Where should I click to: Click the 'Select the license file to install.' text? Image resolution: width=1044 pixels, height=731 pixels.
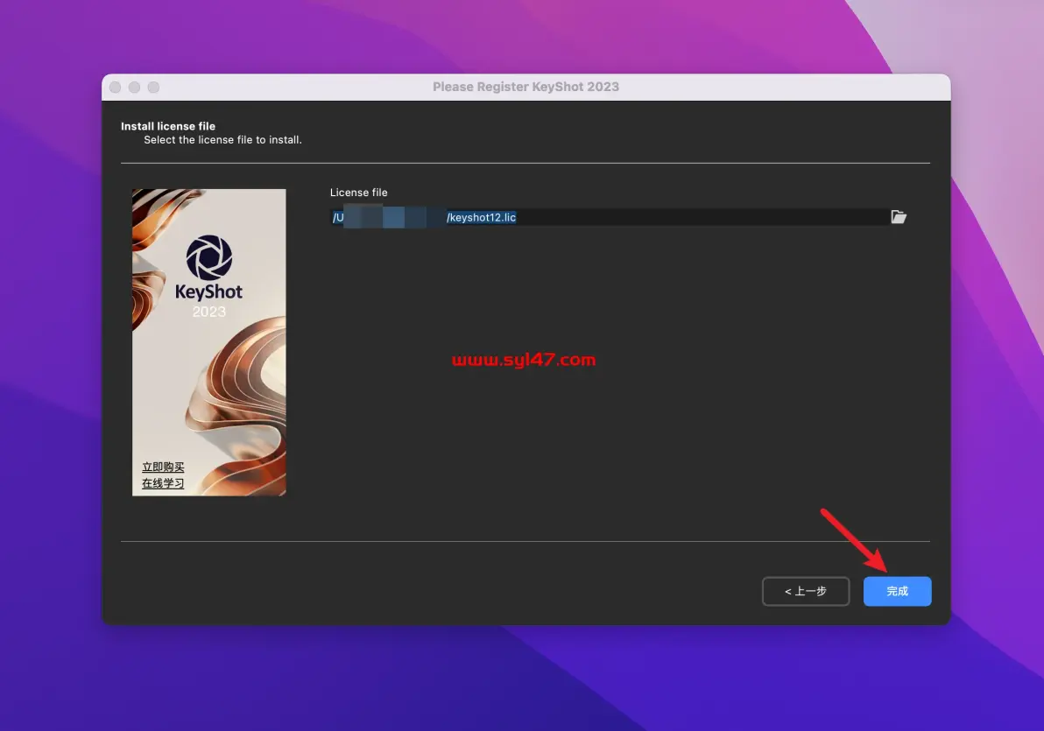coord(222,140)
